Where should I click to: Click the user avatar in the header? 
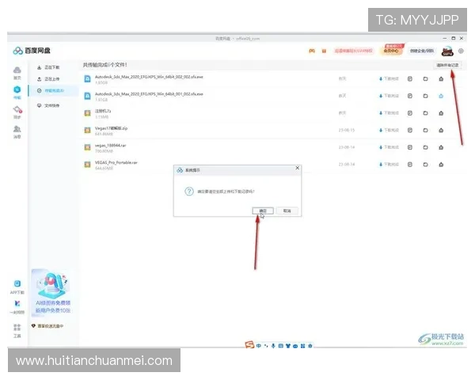tap(446, 50)
